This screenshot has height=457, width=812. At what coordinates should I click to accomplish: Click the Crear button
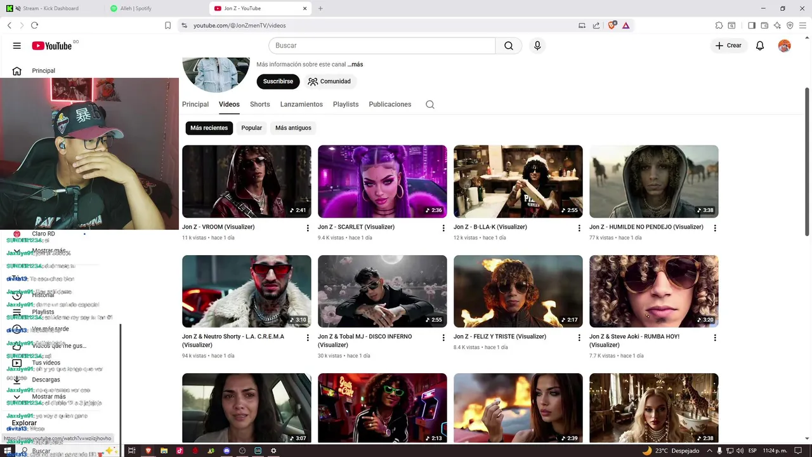tap(728, 46)
